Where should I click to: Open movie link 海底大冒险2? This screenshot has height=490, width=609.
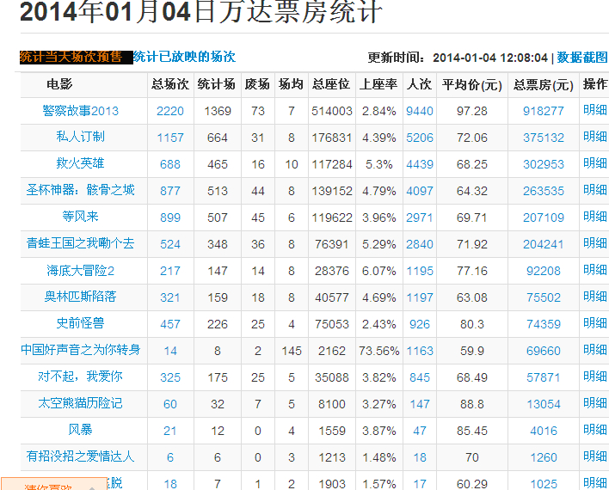point(80,271)
